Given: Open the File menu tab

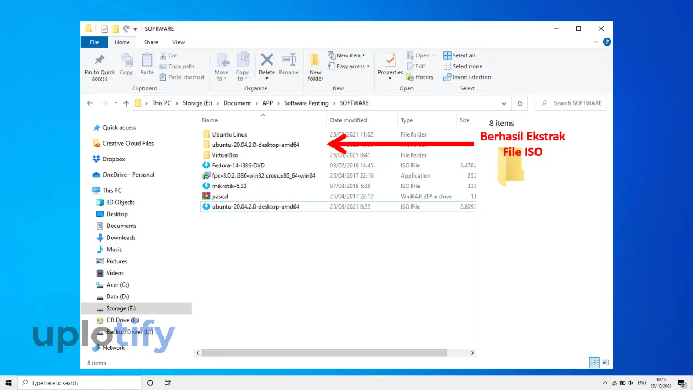Looking at the screenshot, I should (x=94, y=42).
